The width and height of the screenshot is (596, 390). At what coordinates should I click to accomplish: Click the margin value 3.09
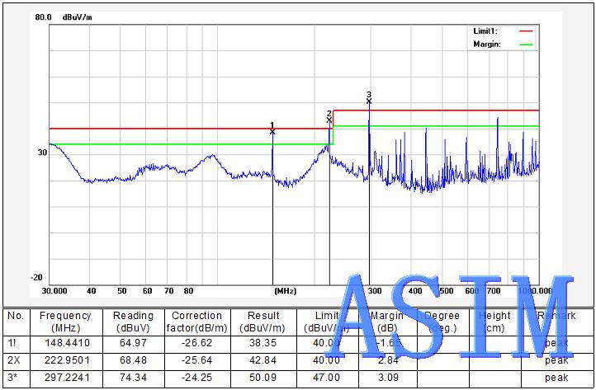pos(386,377)
